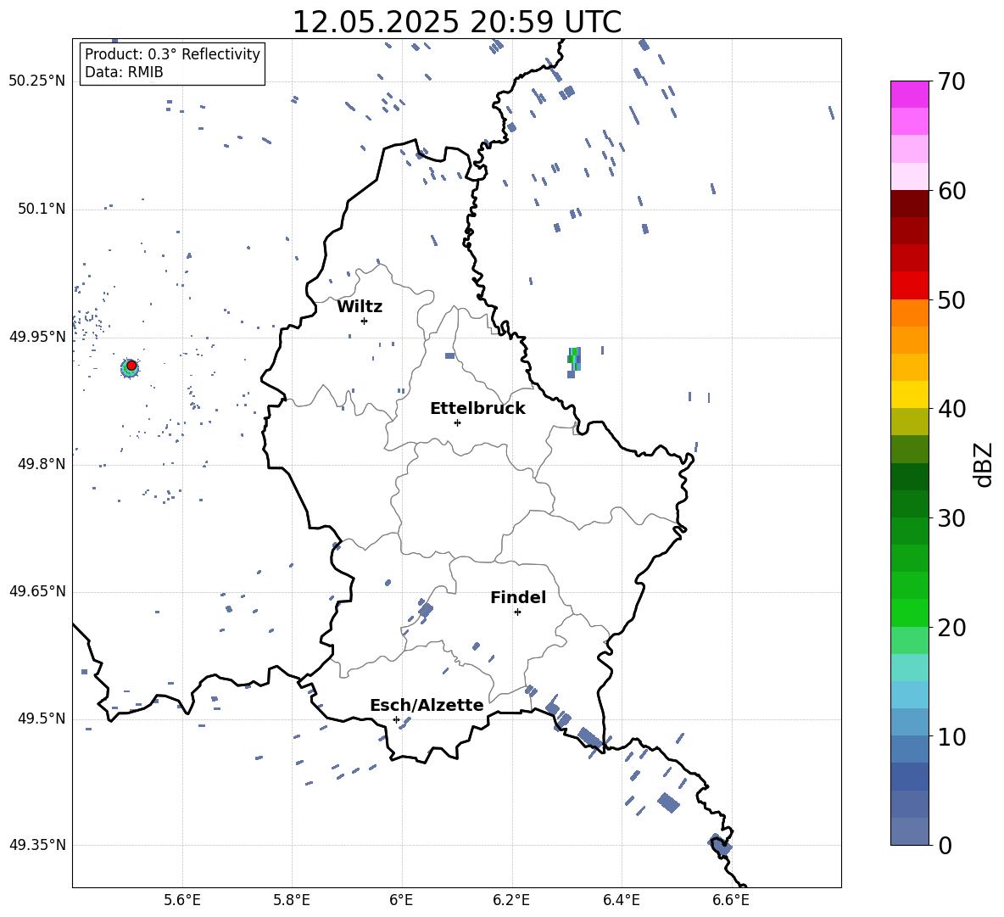
Task: Click the Ettelbruck station cross marker
Action: point(457,422)
